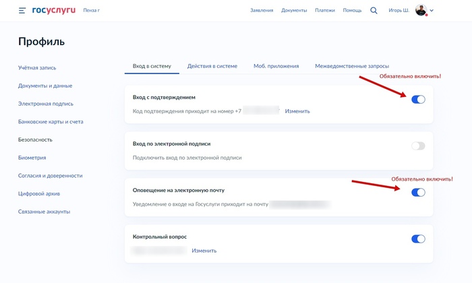The image size is (472, 283).
Task: Open Биометрия in the sidebar
Action: pos(32,158)
